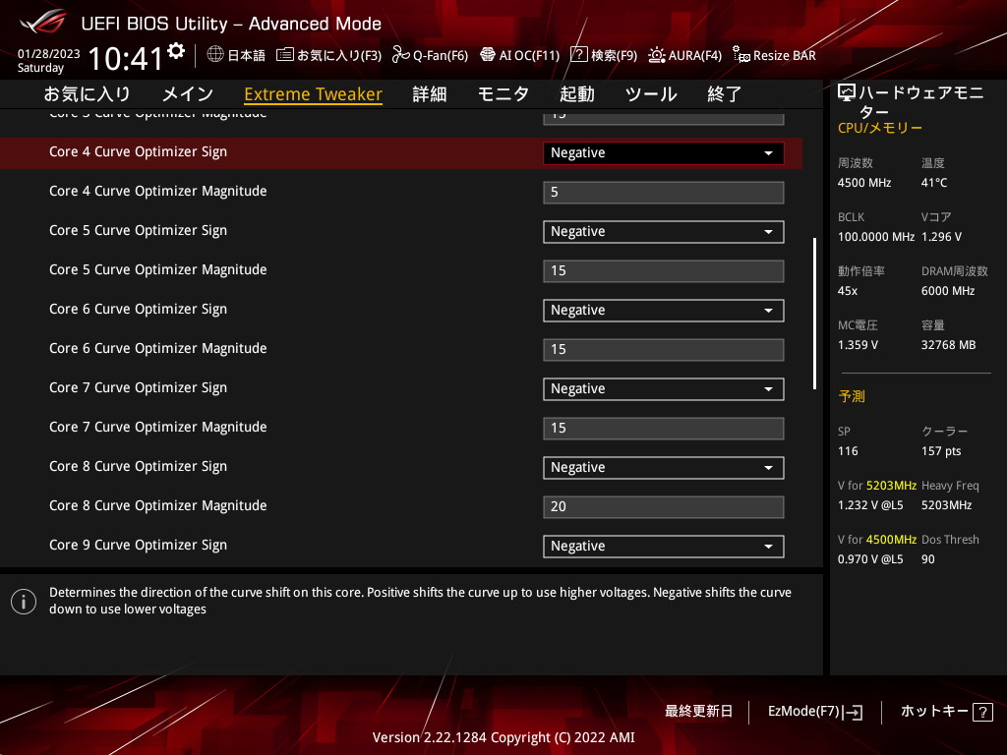Click the EzMode arrow icon
Viewport: 1007px width, 755px height.
coord(854,712)
